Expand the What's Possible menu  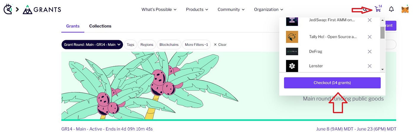159,9
